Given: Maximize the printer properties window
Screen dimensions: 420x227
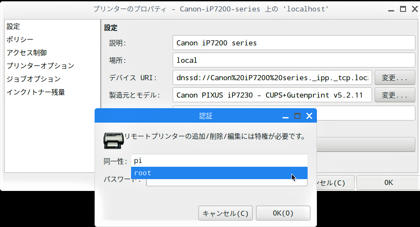Looking at the screenshot, I should pos(403,9).
